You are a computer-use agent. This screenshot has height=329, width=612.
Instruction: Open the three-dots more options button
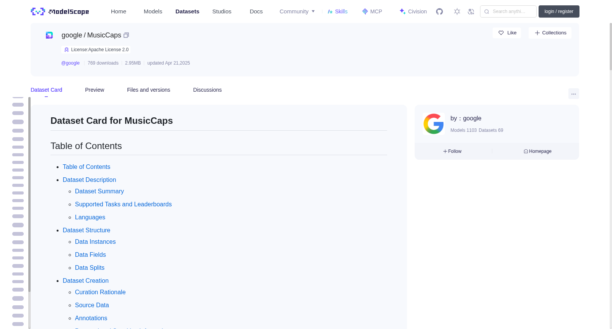coord(573,94)
